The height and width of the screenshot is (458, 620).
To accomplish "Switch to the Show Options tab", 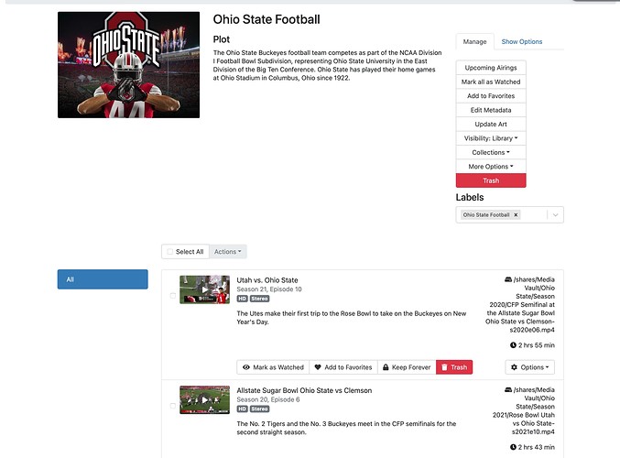I will [521, 41].
